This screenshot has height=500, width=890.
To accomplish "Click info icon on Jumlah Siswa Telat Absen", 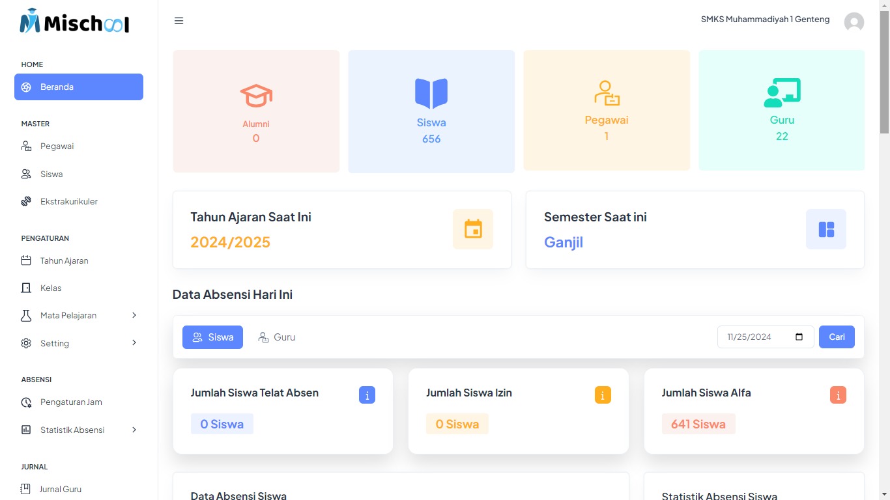I will point(367,395).
